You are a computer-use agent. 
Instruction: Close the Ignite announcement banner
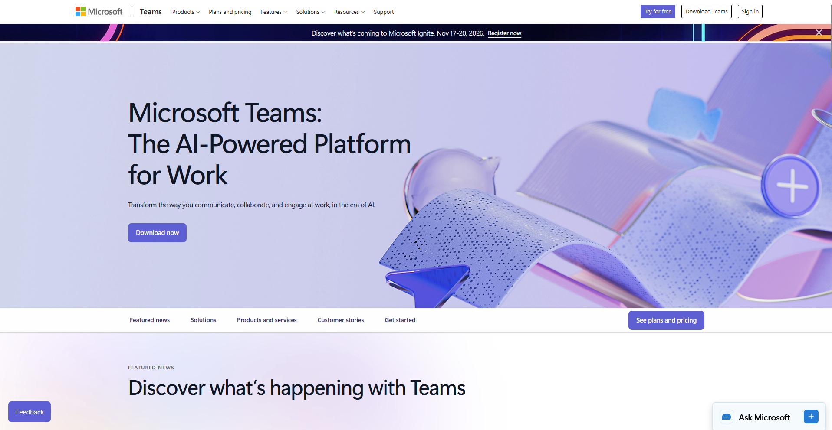(x=819, y=33)
